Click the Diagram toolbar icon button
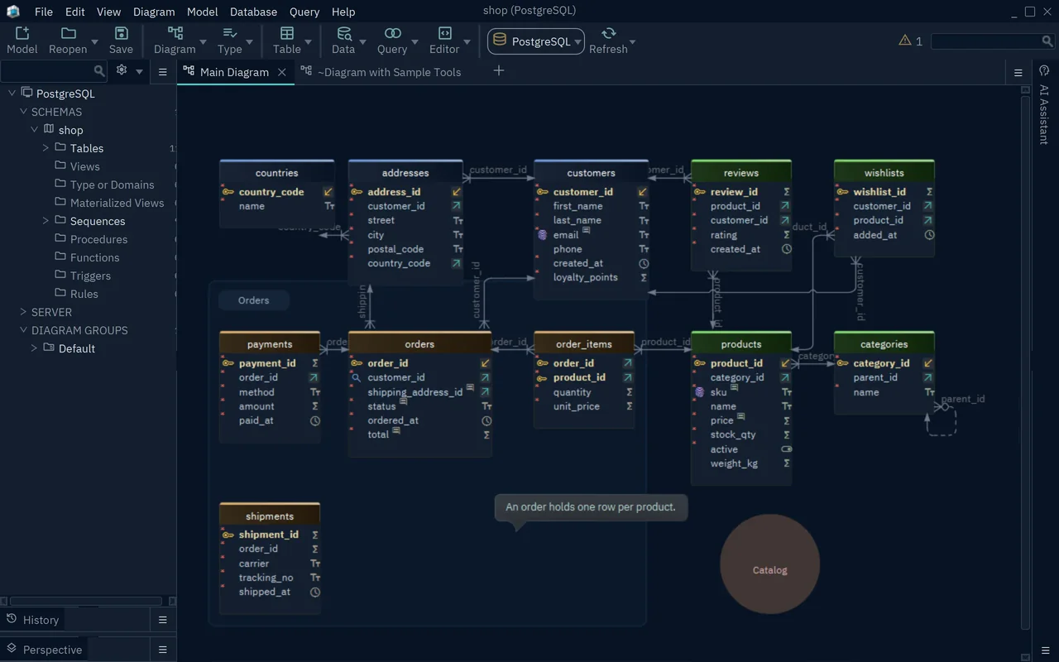 [175, 33]
